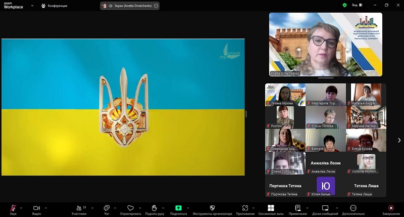Open Доски сообщений whiteboards
The image size is (404, 217).
pos(325,210)
